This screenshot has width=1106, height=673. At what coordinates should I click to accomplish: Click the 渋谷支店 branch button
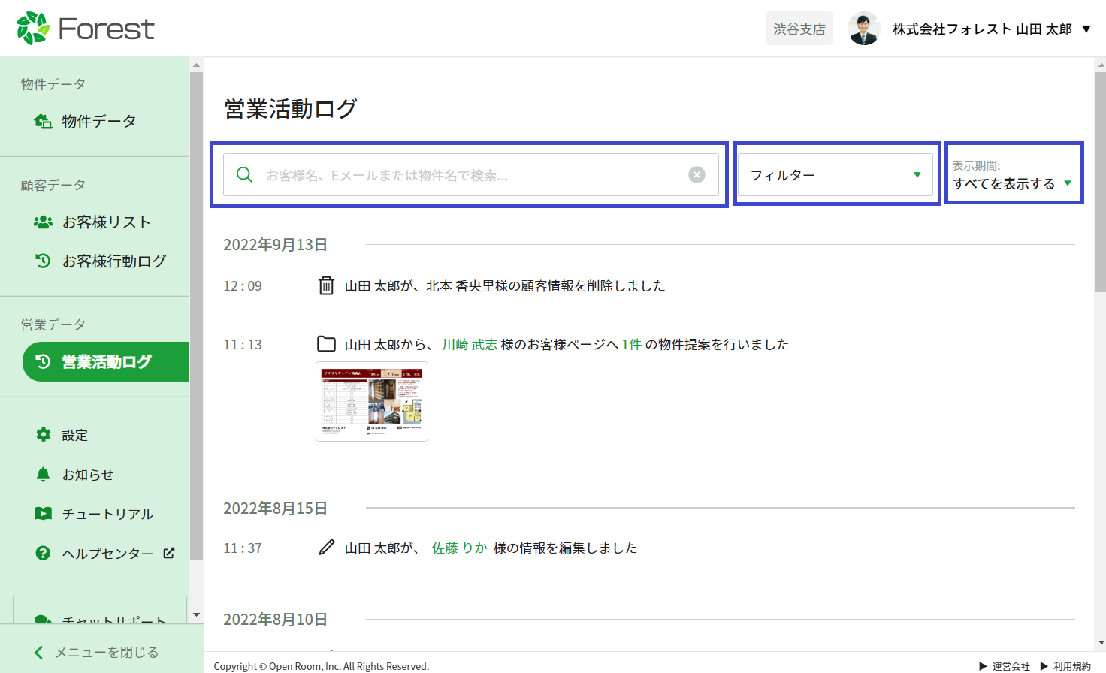click(799, 29)
